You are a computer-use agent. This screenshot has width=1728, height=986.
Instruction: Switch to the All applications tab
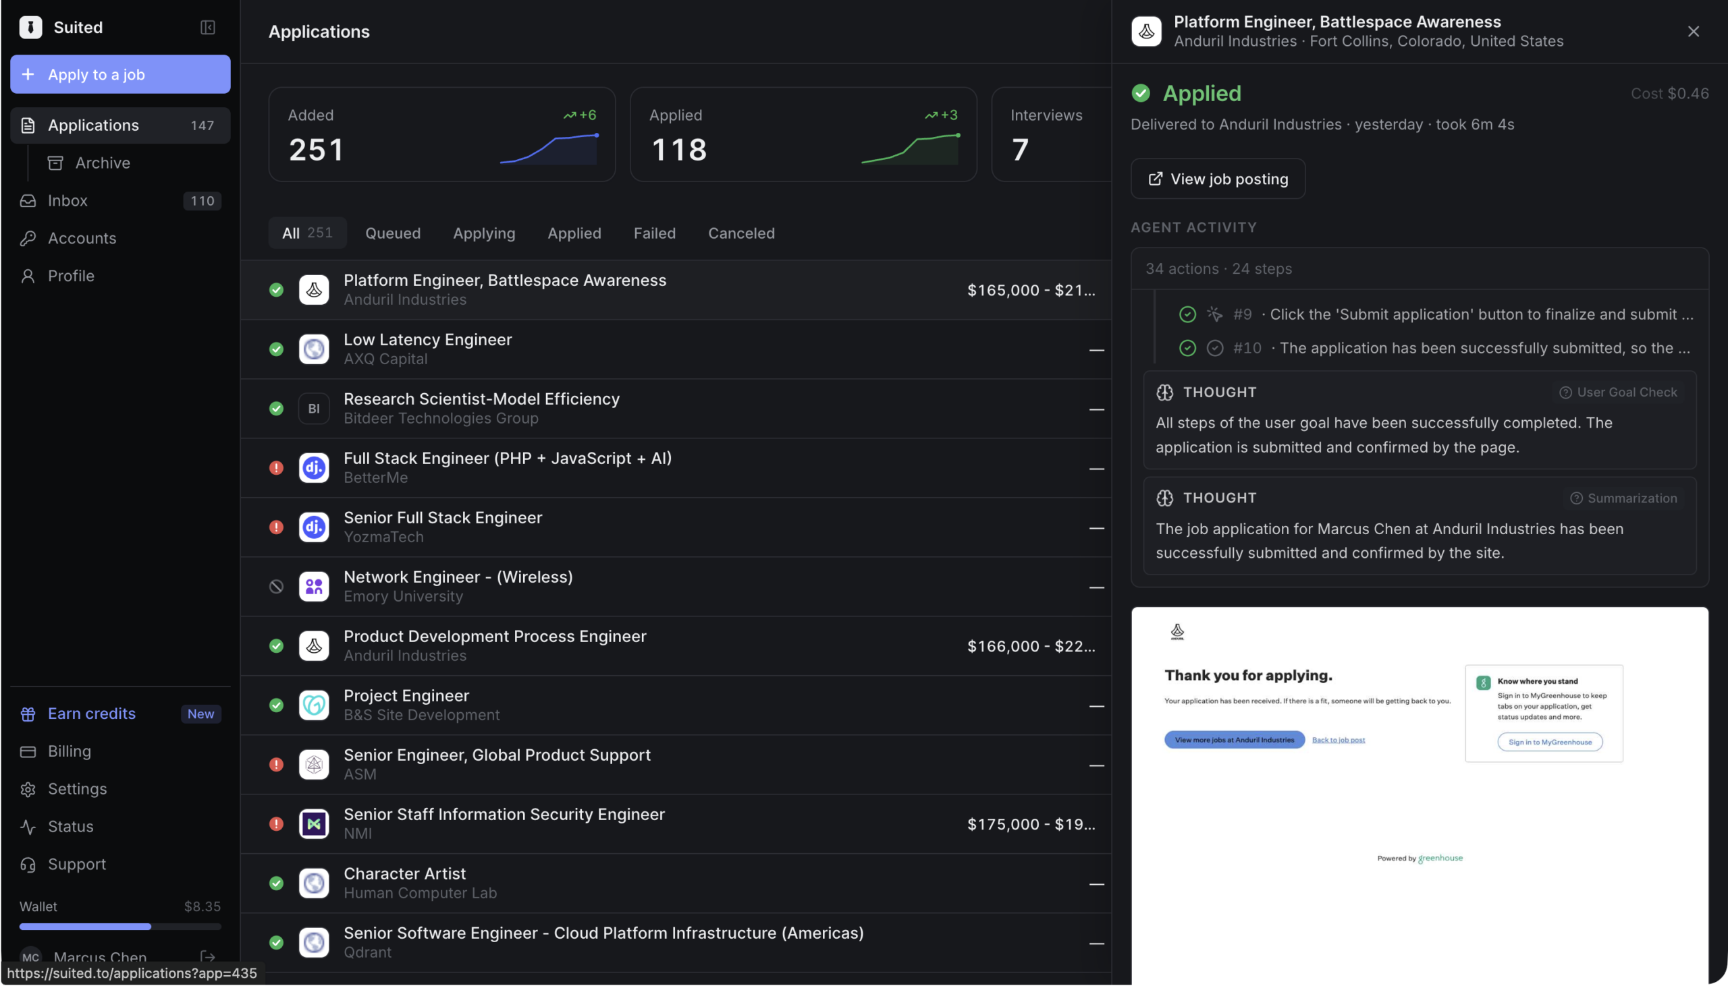308,233
